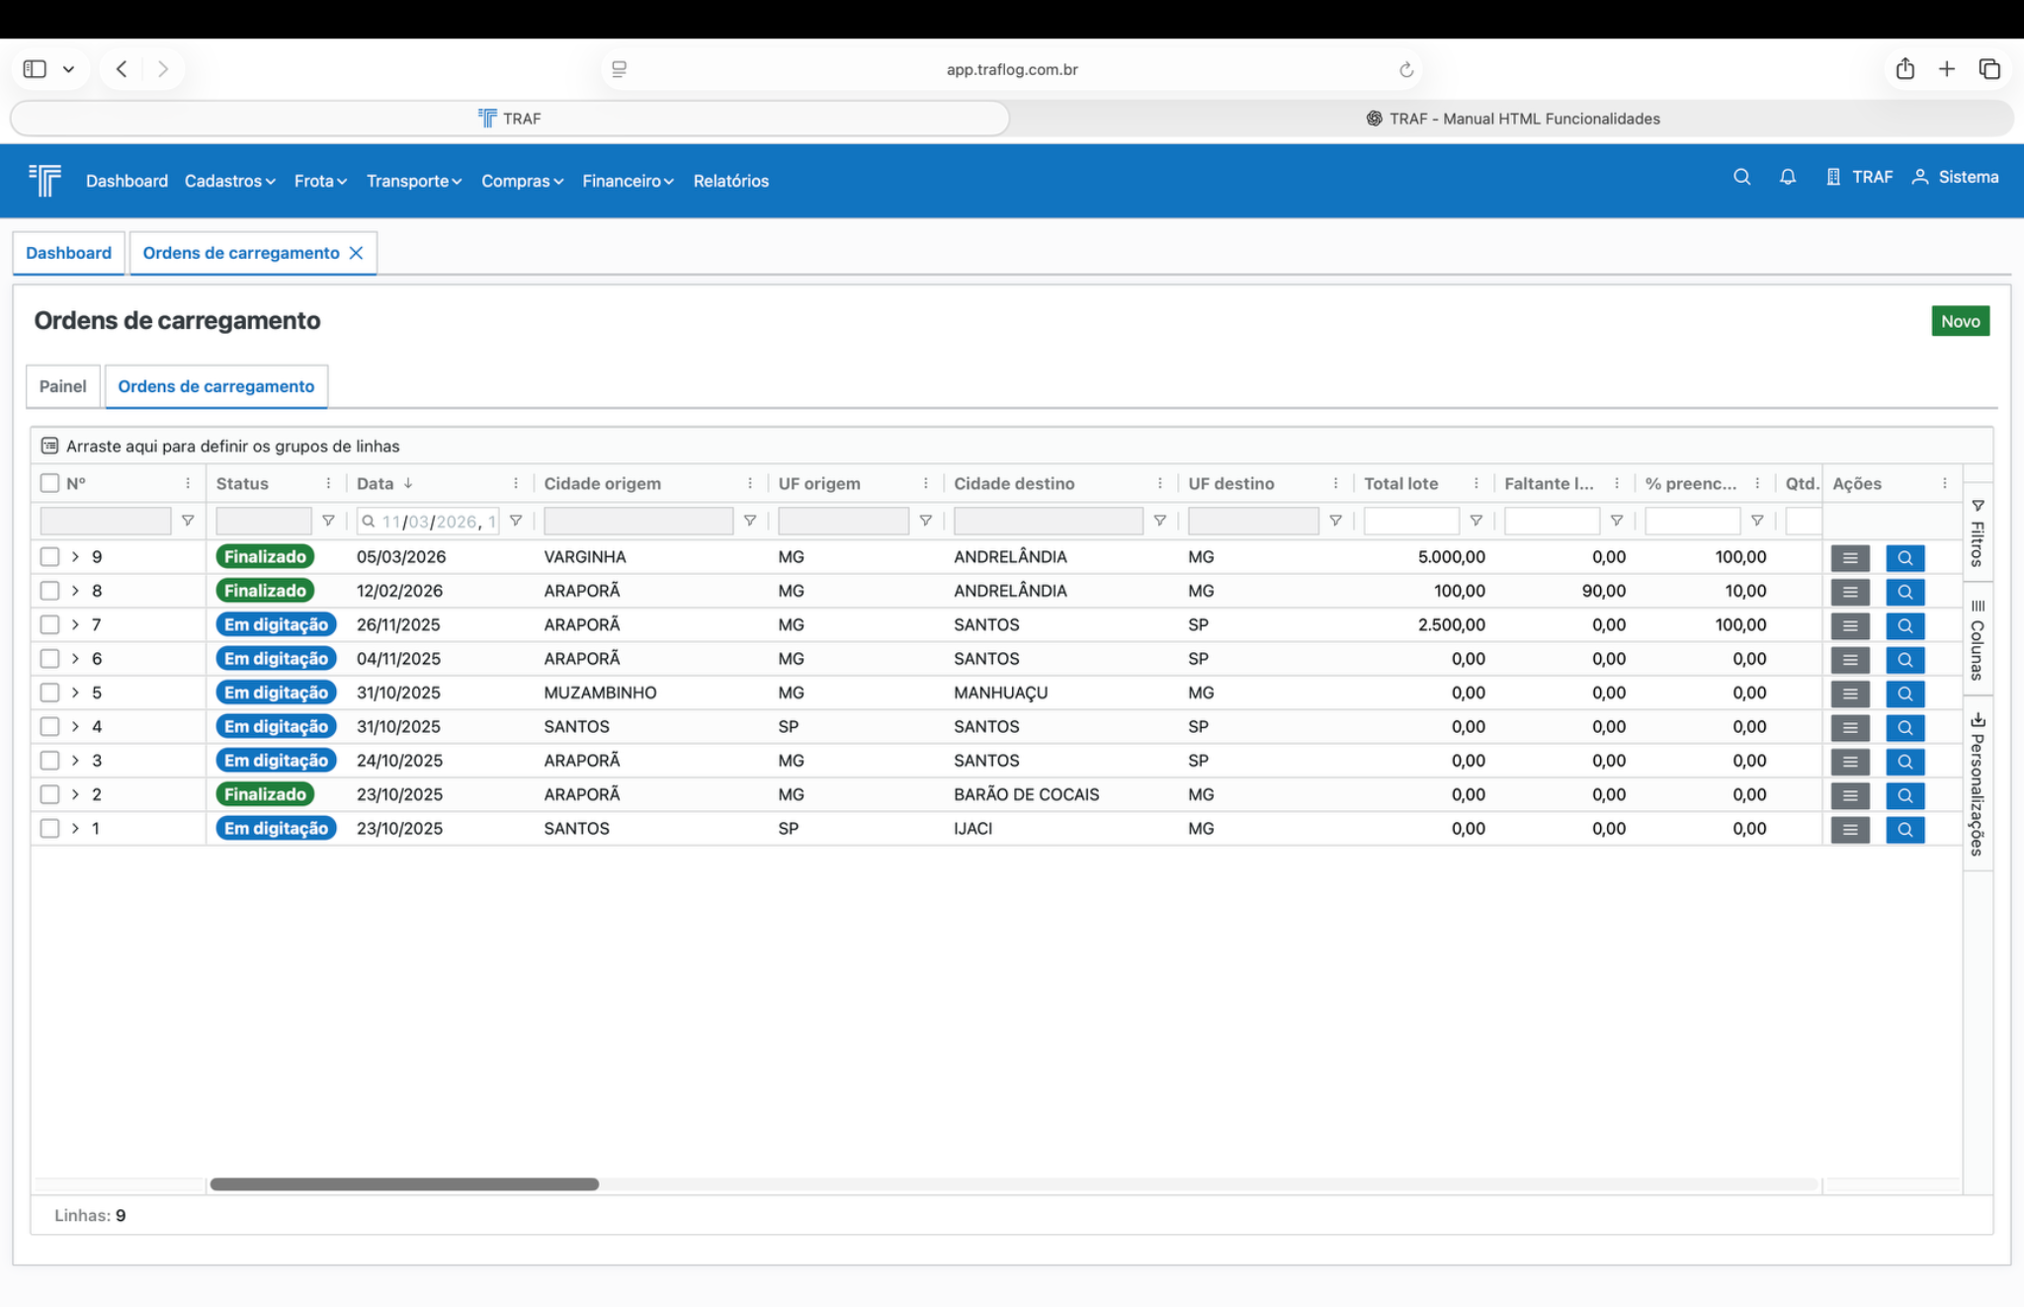
Task: Click Status column filter funnel icon
Action: click(328, 521)
